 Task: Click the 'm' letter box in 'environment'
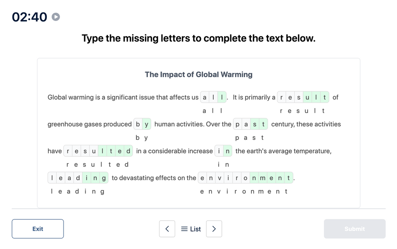(262, 178)
